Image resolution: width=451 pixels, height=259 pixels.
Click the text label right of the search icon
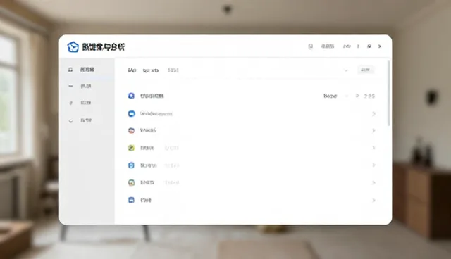point(328,46)
